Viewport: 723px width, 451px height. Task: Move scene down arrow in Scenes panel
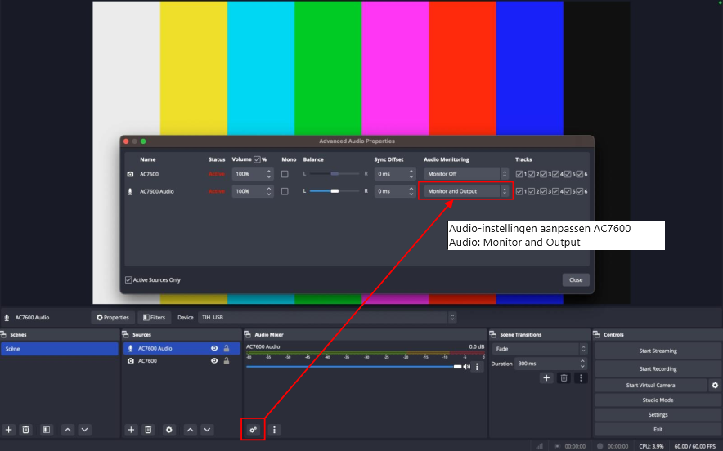click(85, 430)
